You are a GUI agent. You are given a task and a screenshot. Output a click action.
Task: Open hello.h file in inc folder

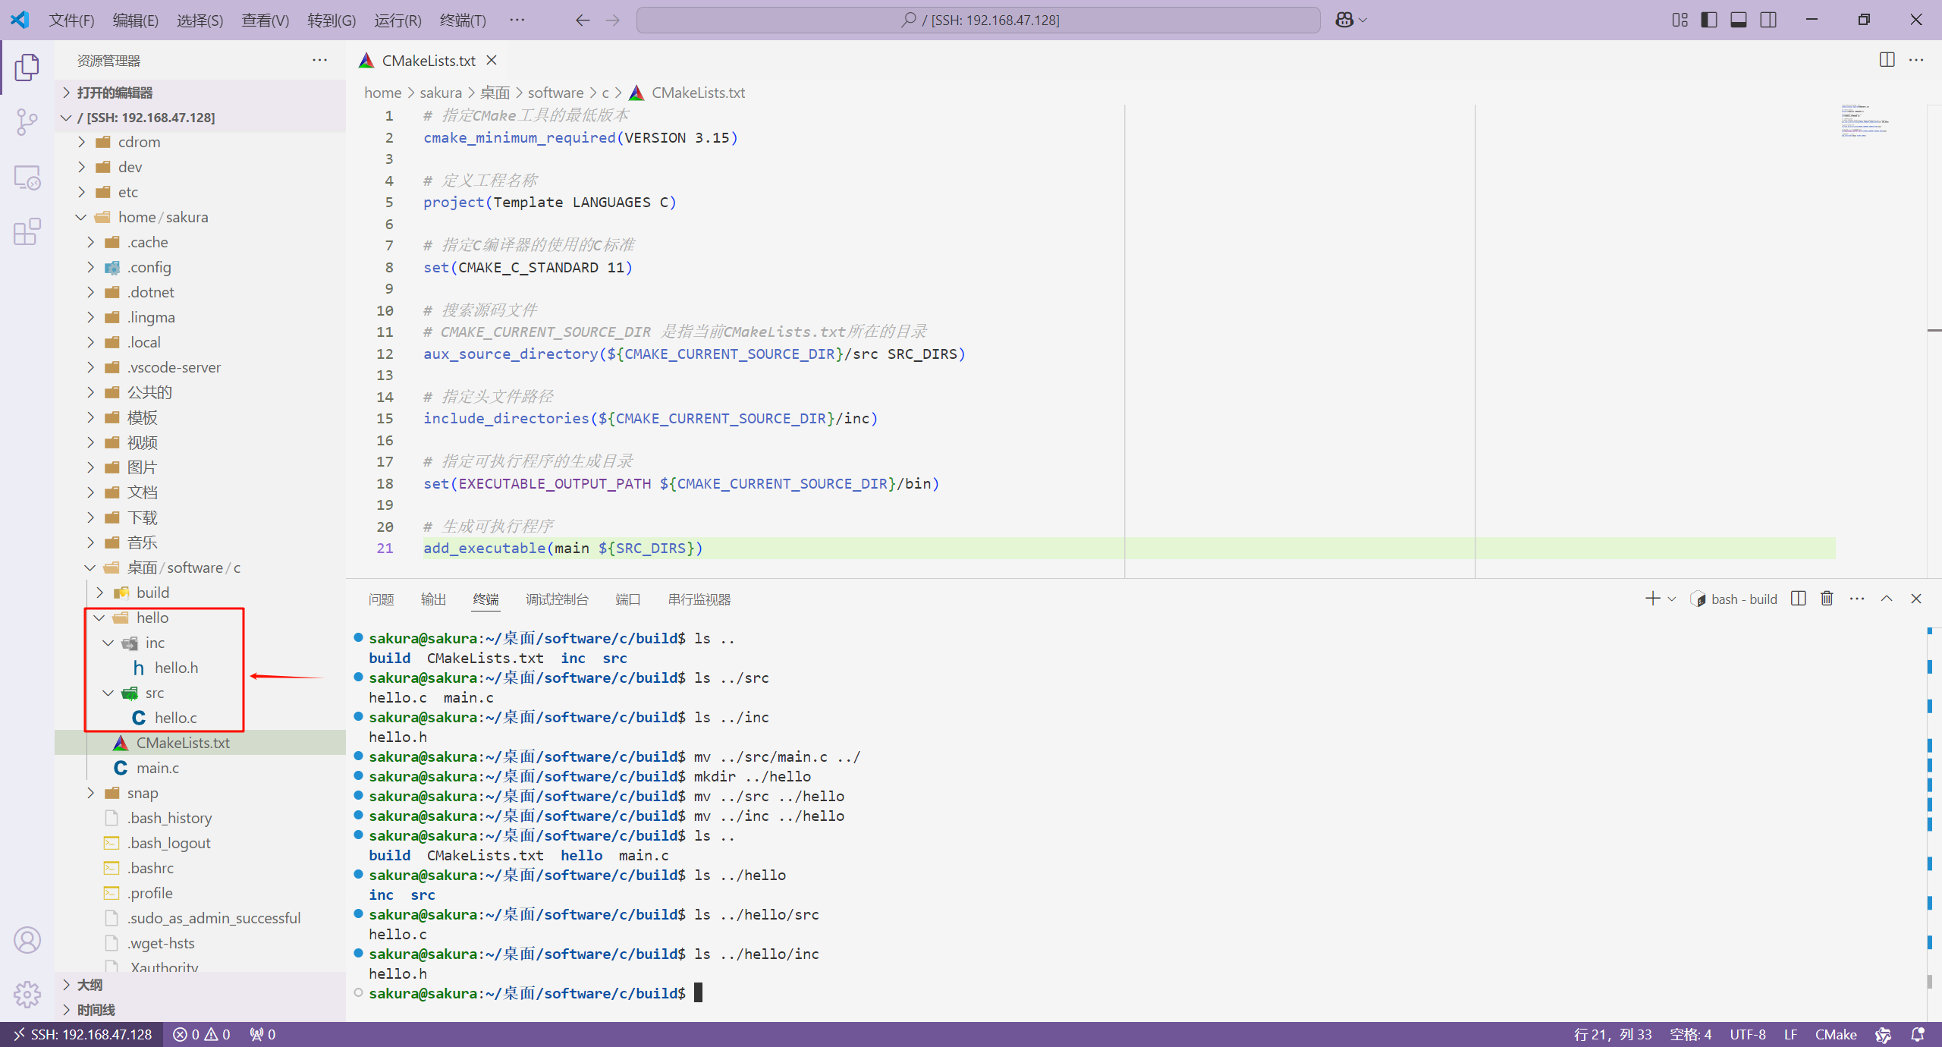[x=175, y=667]
